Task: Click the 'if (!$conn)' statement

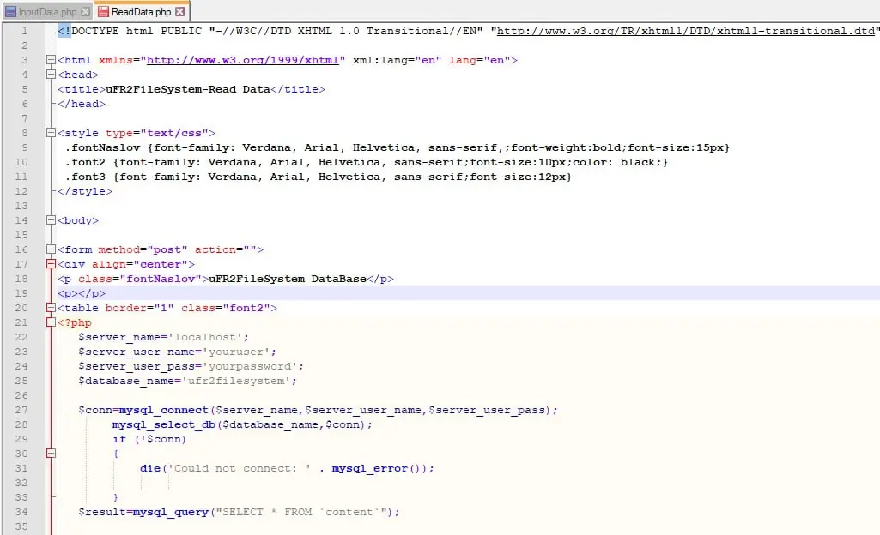Action: 149,439
